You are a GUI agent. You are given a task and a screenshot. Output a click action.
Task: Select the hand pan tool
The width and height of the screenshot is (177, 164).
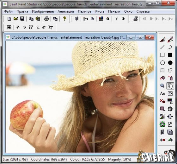[x=170, y=86]
